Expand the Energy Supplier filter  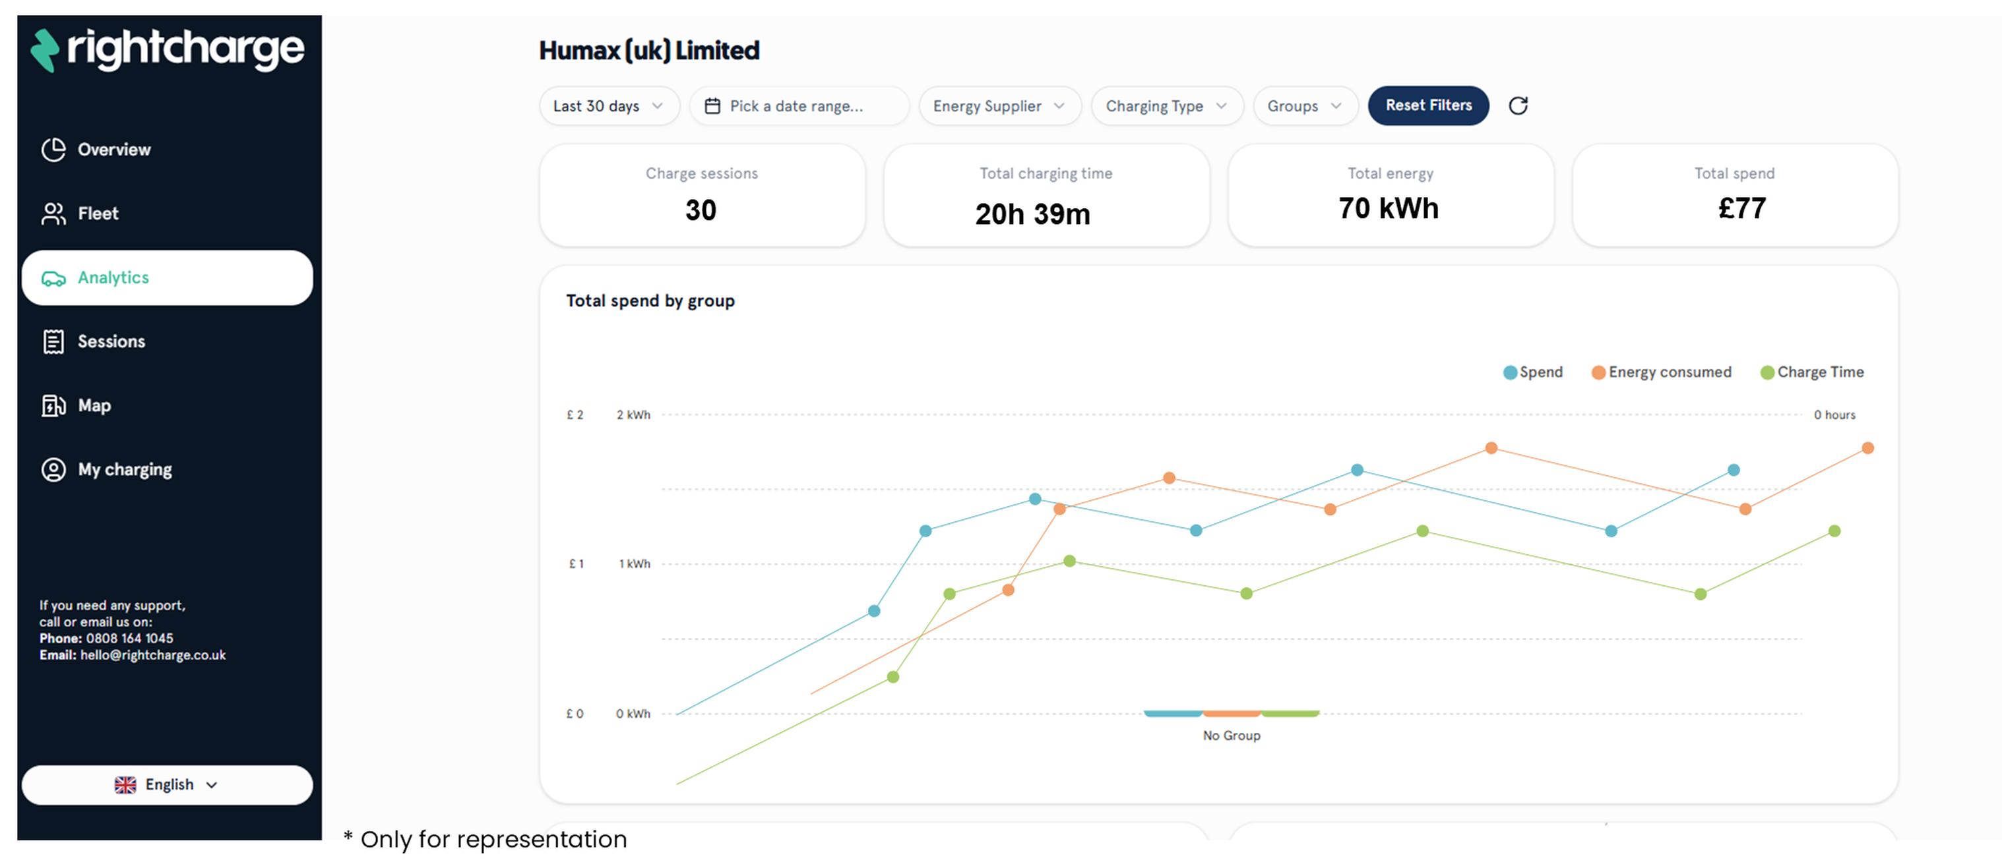[999, 105]
